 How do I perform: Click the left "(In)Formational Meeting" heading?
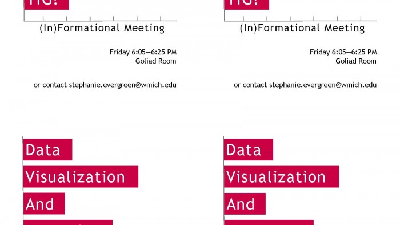(102, 28)
